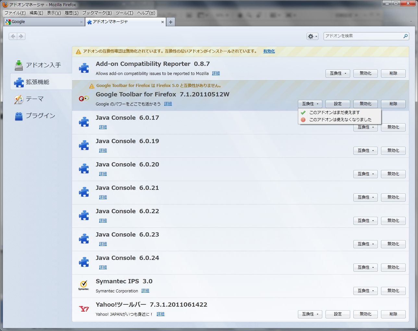The image size is (418, 331).
Task: Choose 'このアドオンは使えなくなりました' menu option
Action: pos(340,120)
